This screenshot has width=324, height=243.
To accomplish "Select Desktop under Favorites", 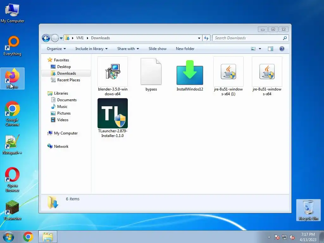I will coord(64,67).
